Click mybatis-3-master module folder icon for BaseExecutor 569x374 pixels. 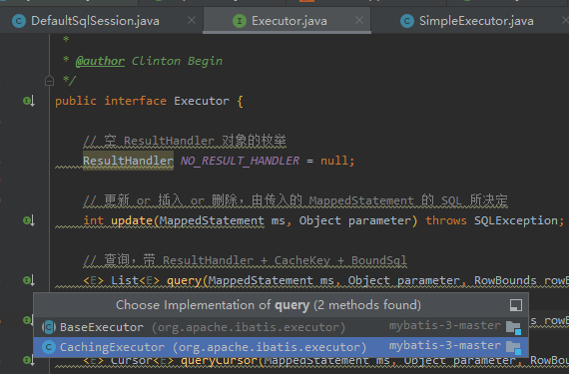(x=514, y=327)
